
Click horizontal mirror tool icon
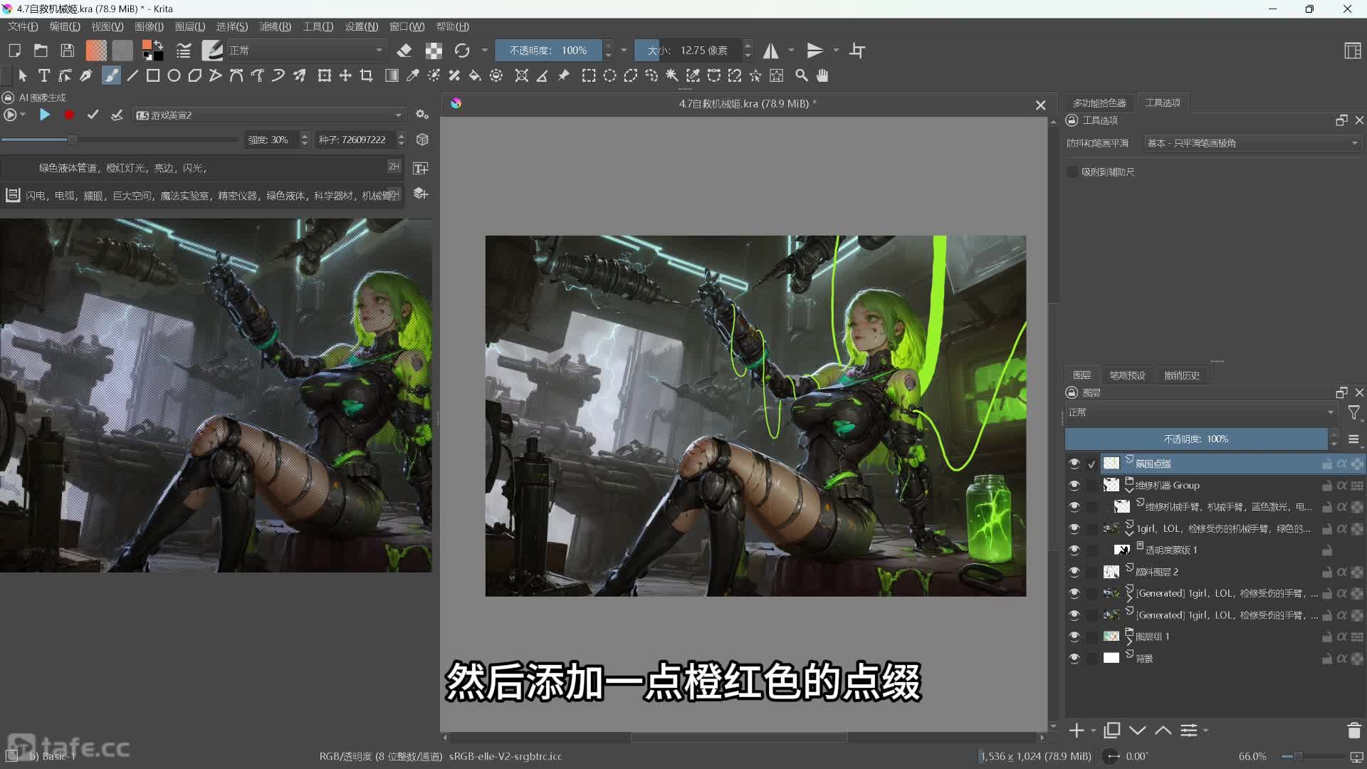coord(771,51)
